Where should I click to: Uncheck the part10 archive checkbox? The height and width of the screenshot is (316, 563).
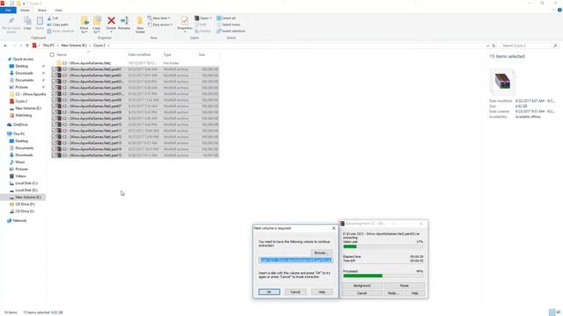55,125
